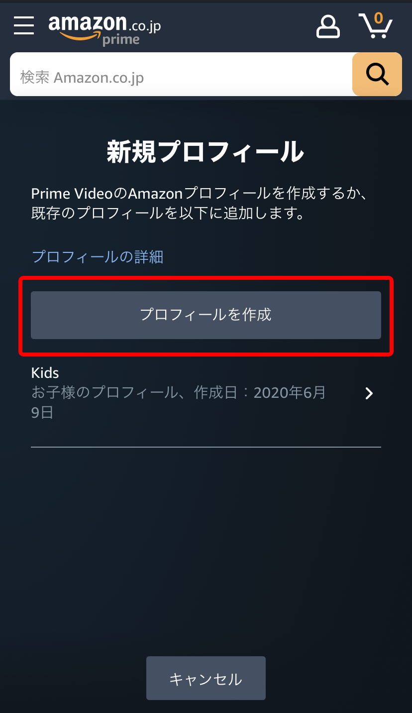The image size is (412, 713).
Task: Click the Prime Video description paragraph
Action: [200, 204]
